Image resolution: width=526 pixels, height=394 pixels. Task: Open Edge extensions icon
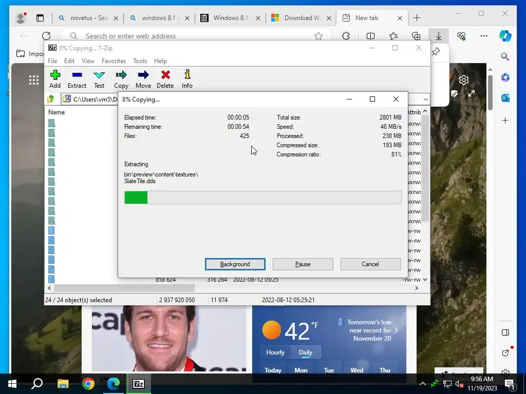(x=346, y=36)
